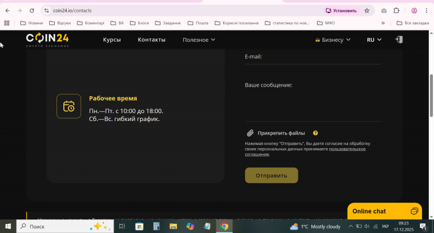Focus the Ваше сообщение text area
This screenshot has height=233, width=434.
point(313,101)
